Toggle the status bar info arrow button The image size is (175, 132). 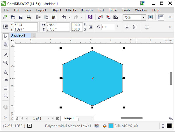coord(29,126)
